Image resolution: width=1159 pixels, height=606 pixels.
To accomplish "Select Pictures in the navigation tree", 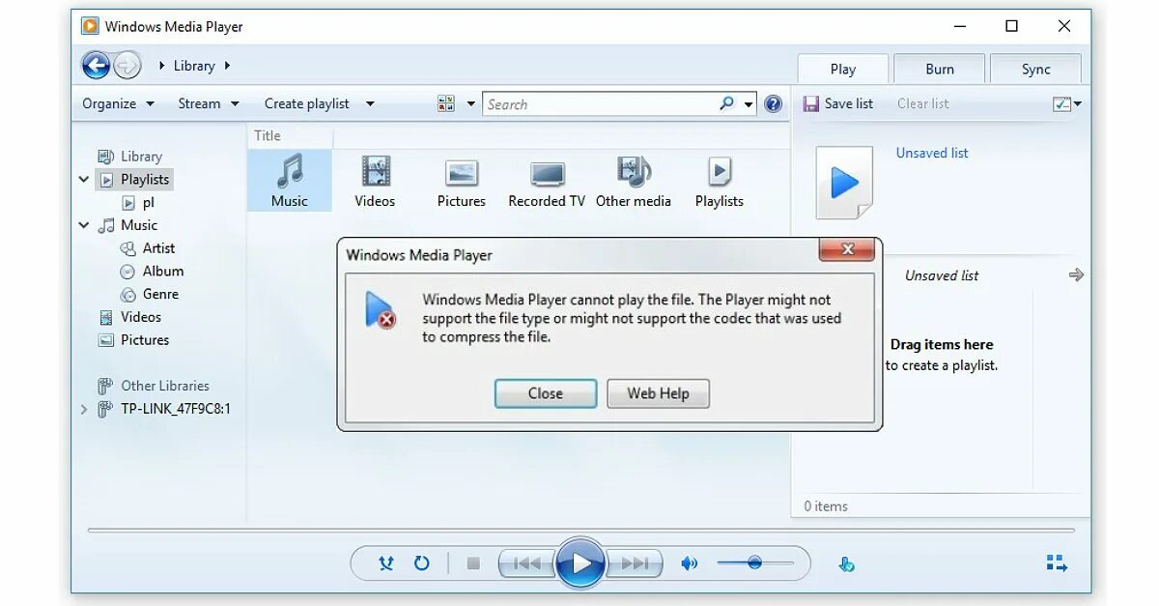I will [133, 340].
